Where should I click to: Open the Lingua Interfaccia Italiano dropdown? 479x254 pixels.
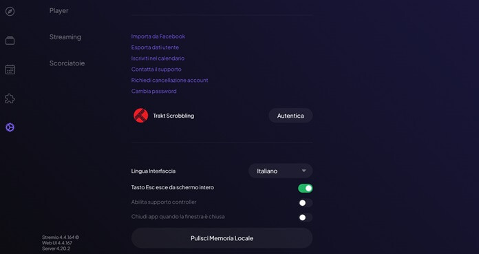(280, 171)
